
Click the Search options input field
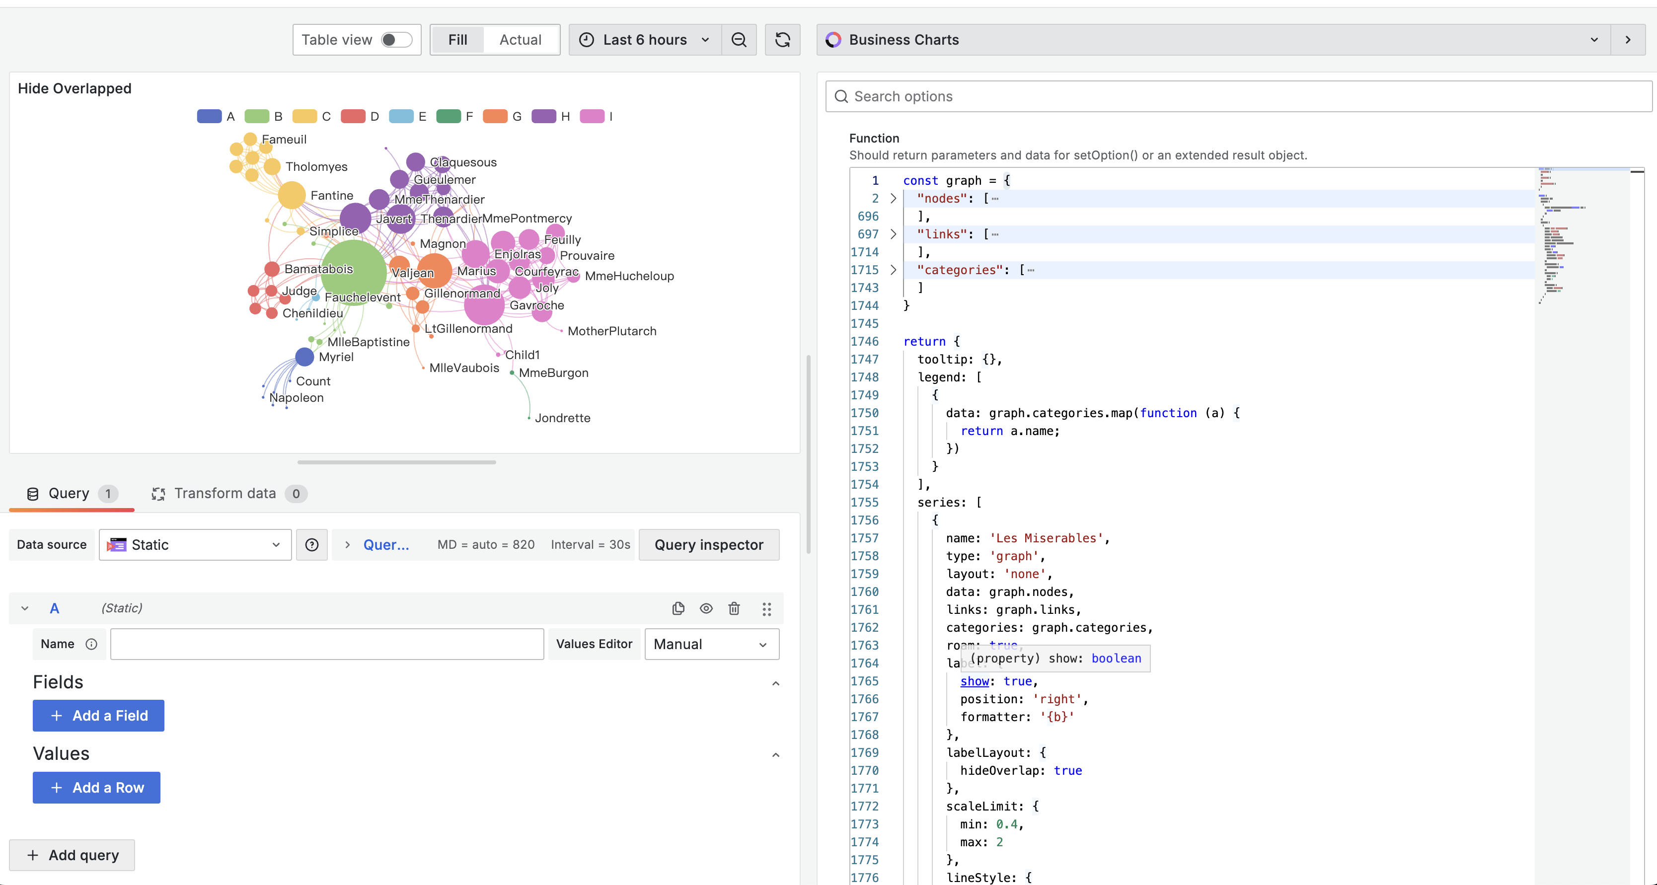click(x=1238, y=96)
